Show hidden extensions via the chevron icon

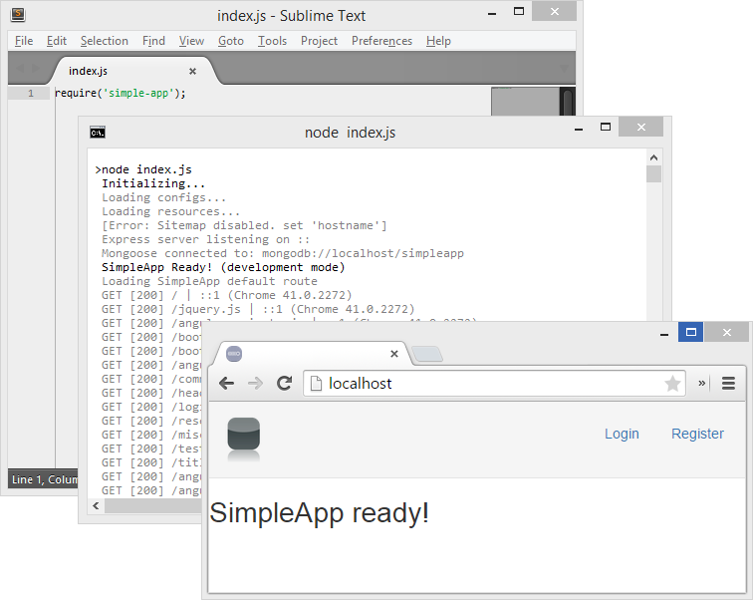(x=701, y=383)
